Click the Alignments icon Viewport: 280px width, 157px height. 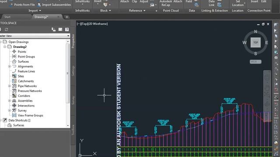(14, 66)
